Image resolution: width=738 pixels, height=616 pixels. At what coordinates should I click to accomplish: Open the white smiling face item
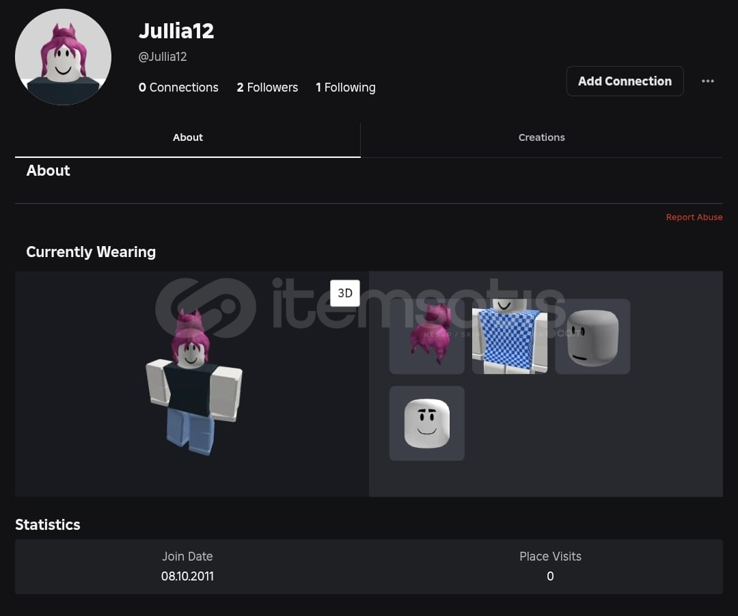coord(426,423)
